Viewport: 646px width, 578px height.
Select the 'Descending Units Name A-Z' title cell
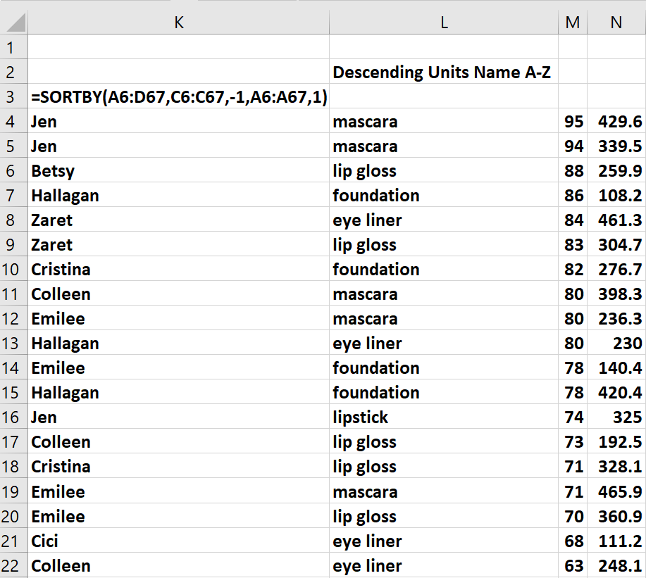pyautogui.click(x=443, y=72)
